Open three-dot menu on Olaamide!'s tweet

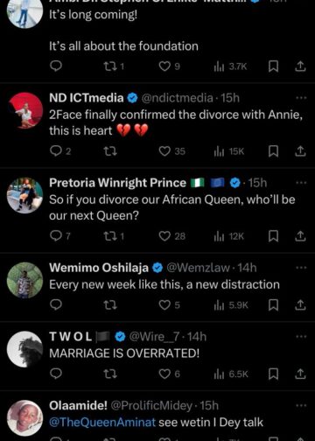click(301, 405)
